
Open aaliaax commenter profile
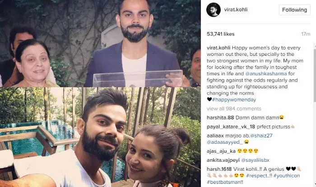pyautogui.click(x=215, y=136)
